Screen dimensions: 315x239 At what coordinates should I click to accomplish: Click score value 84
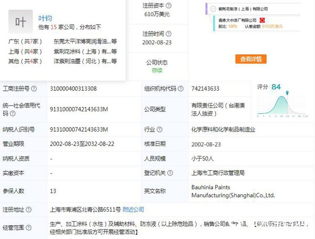(276, 87)
